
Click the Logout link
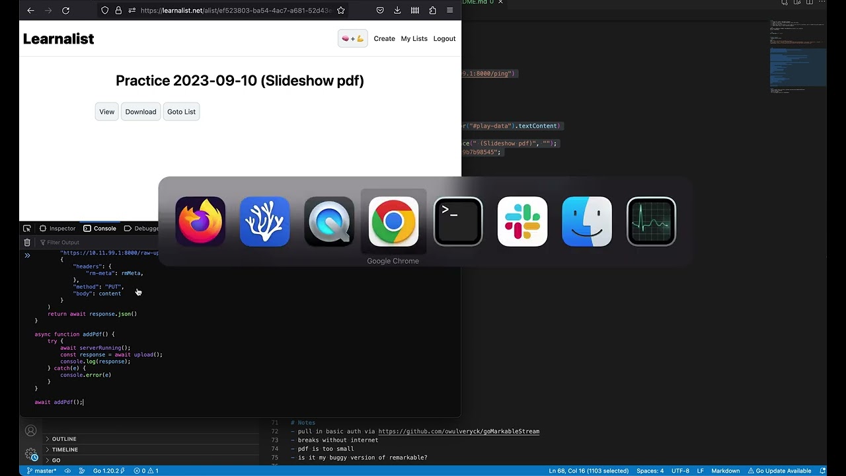tap(444, 38)
